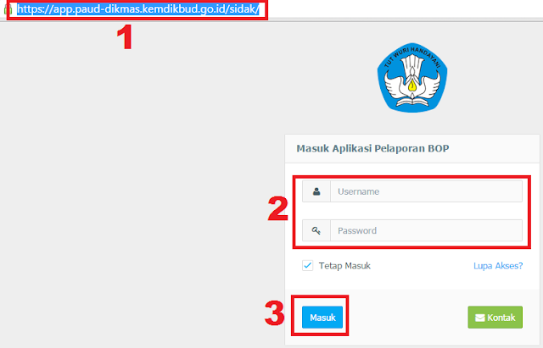The height and width of the screenshot is (348, 543).
Task: Click the green padlock icon in address bar
Action: click(x=7, y=9)
